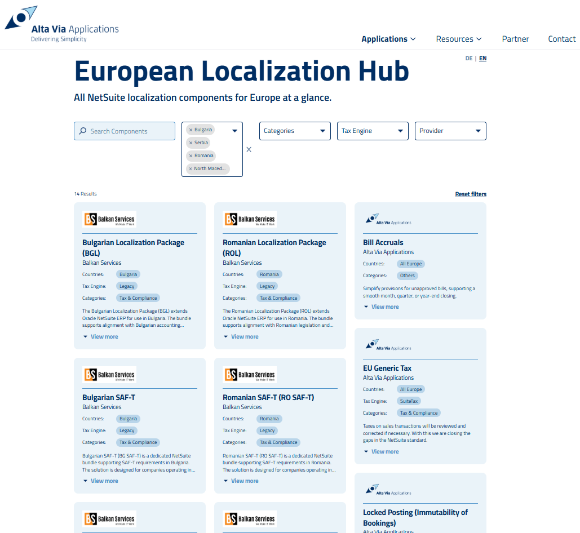Click the European Localization Hub heading

coord(242,70)
